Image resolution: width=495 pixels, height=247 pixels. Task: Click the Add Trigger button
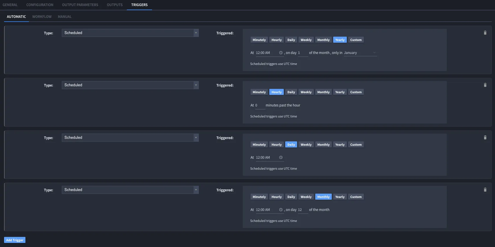pyautogui.click(x=15, y=240)
